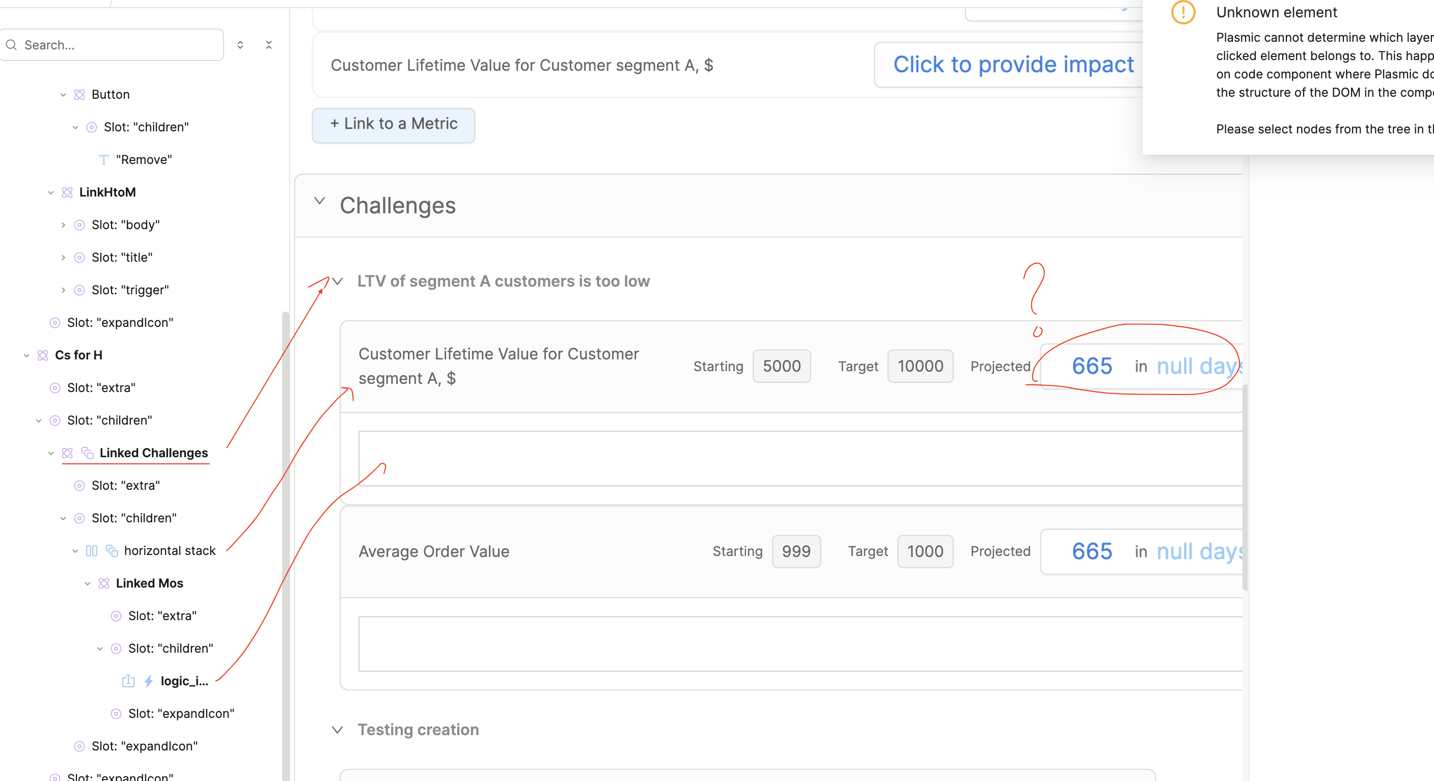Select the Linked Mos tree item
1434x781 pixels.
coord(149,583)
